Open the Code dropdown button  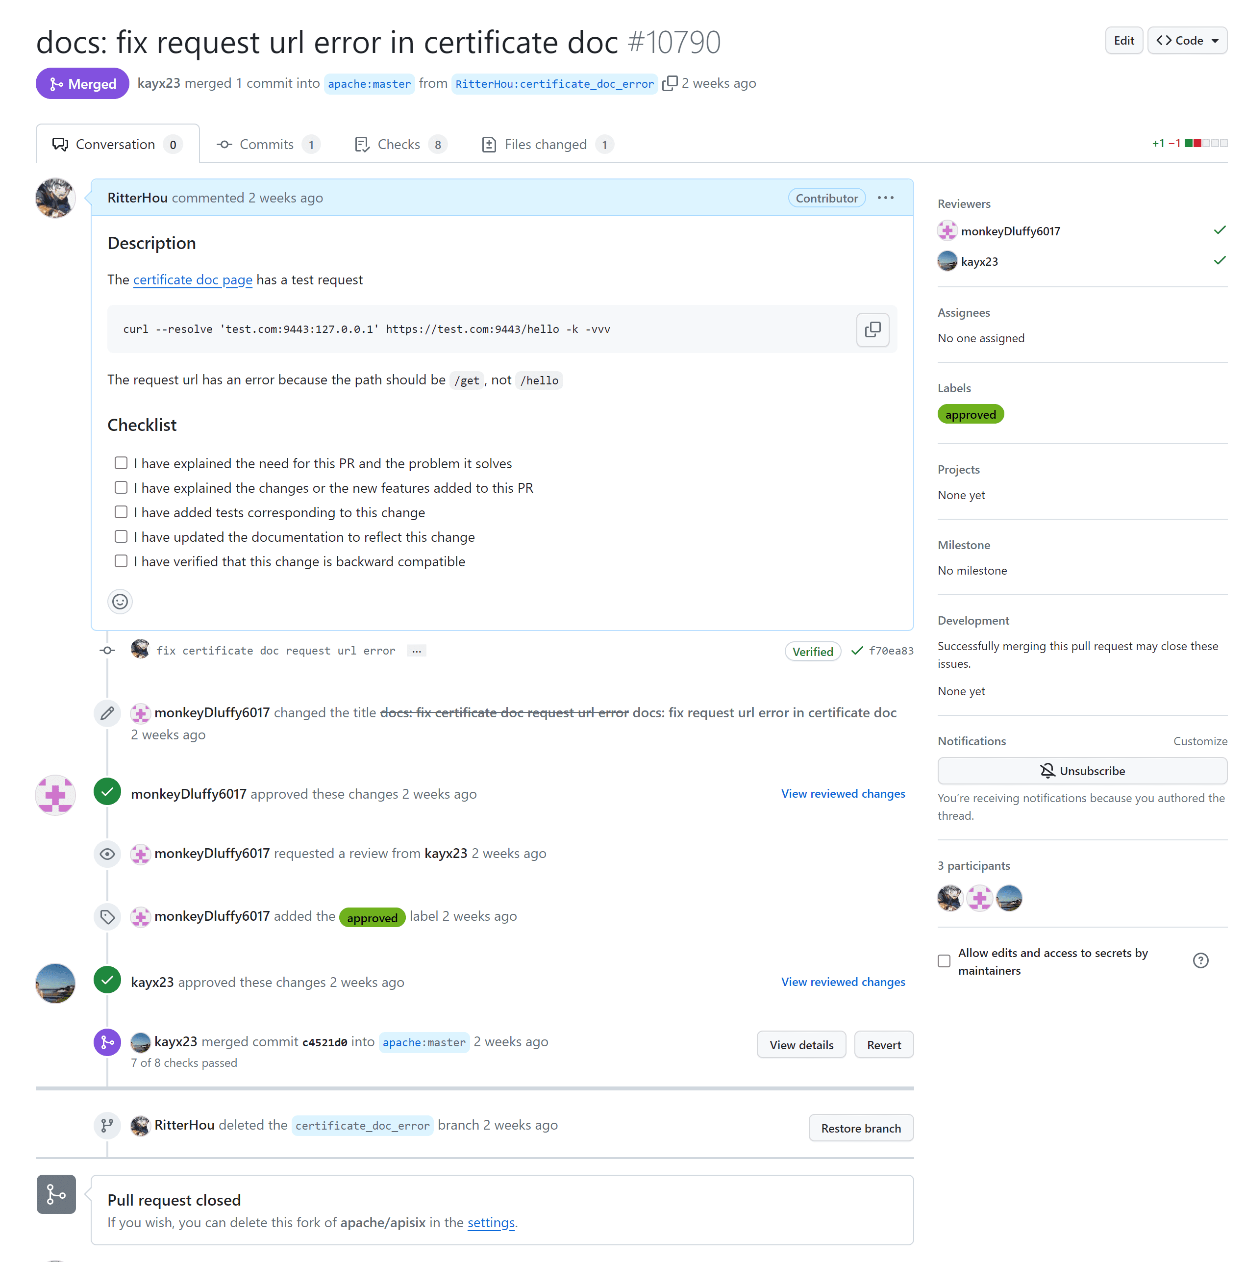pyautogui.click(x=1187, y=41)
